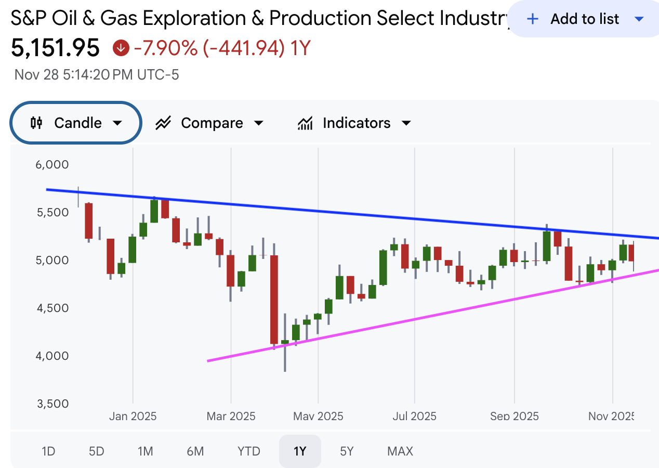Select the 1M time range
This screenshot has width=659, height=468.
(x=146, y=451)
